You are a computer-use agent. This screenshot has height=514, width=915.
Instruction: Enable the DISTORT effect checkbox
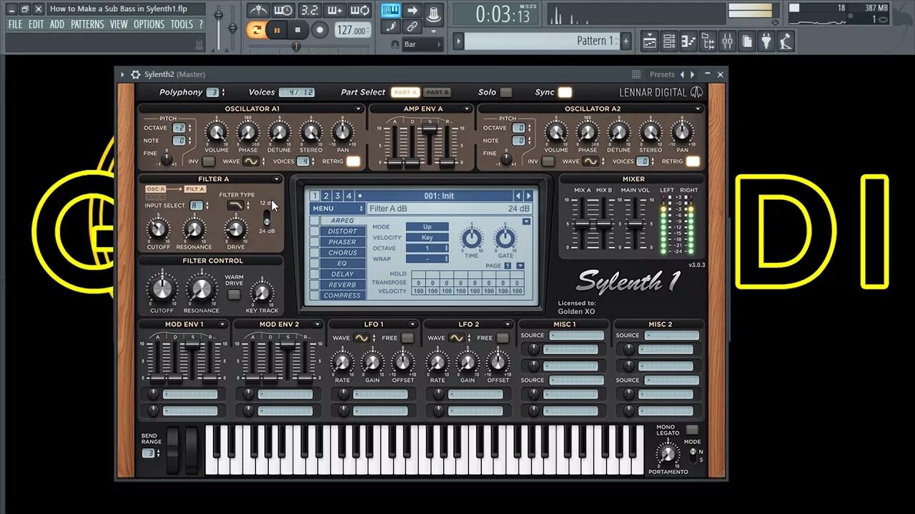pyautogui.click(x=315, y=231)
